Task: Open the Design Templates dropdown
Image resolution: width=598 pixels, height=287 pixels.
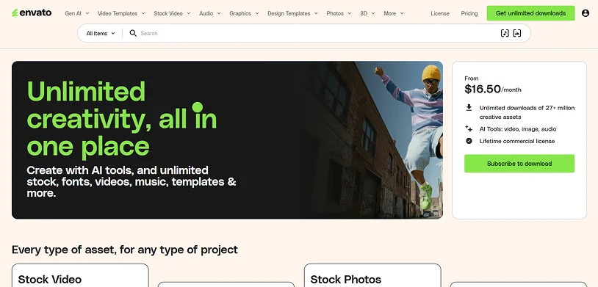Action: click(292, 13)
